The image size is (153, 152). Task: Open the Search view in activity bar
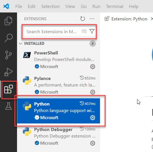9,38
